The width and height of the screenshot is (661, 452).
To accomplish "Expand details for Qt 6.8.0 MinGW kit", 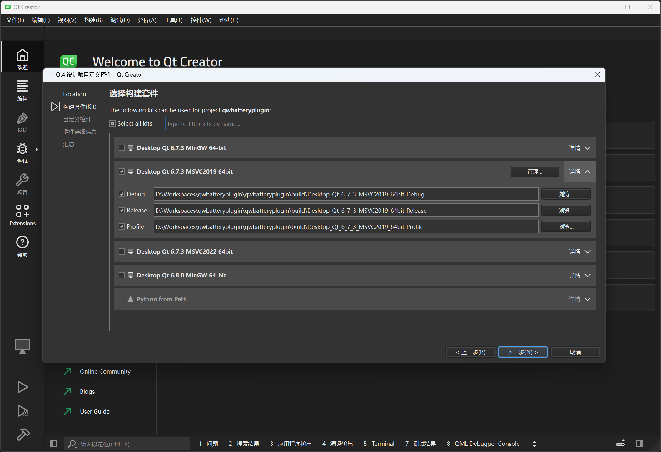I will [x=579, y=275].
